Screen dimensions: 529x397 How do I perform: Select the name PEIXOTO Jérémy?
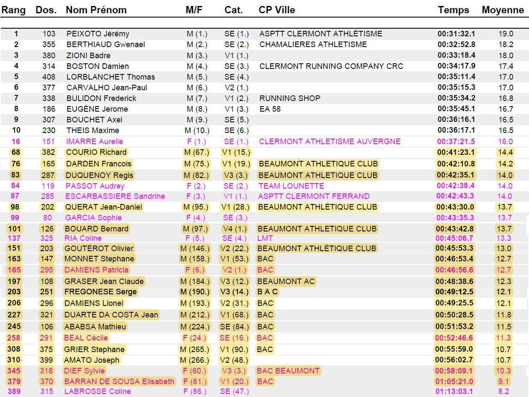[98, 34]
